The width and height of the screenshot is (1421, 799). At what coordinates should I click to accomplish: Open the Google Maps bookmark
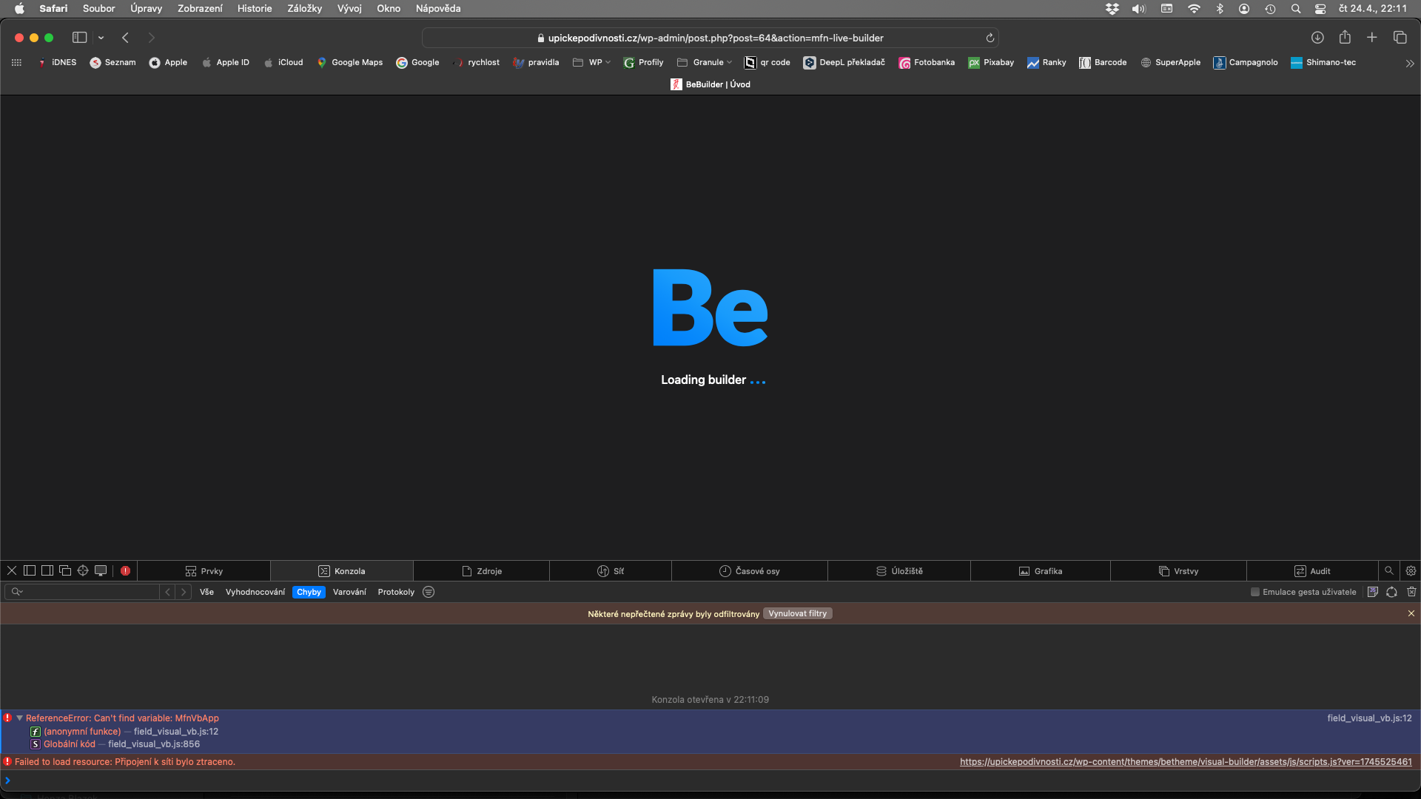pos(349,62)
